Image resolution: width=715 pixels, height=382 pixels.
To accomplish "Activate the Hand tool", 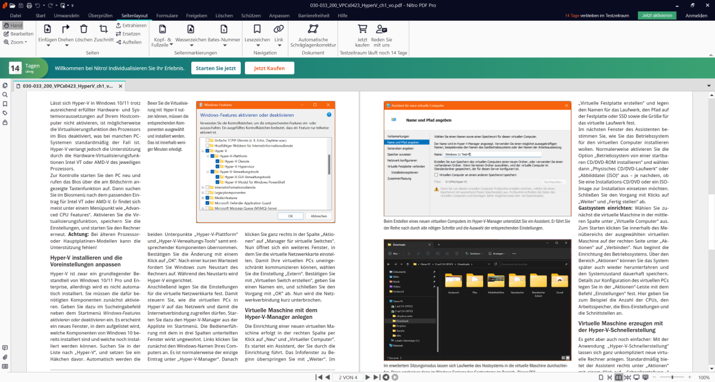I will (x=12, y=26).
